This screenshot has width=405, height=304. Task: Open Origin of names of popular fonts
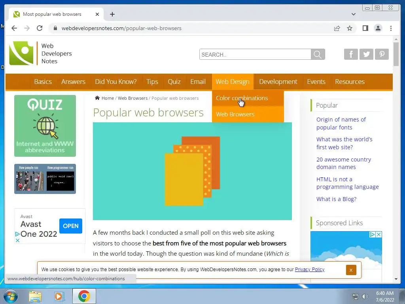(x=341, y=123)
